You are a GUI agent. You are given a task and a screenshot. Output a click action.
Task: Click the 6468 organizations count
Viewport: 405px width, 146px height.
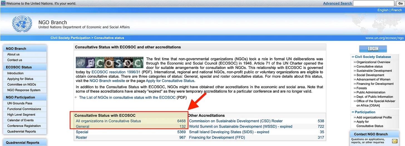(181, 121)
